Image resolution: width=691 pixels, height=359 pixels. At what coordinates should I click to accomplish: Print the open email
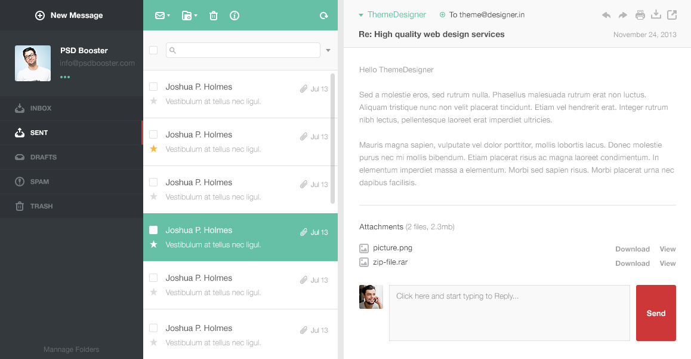(x=640, y=15)
